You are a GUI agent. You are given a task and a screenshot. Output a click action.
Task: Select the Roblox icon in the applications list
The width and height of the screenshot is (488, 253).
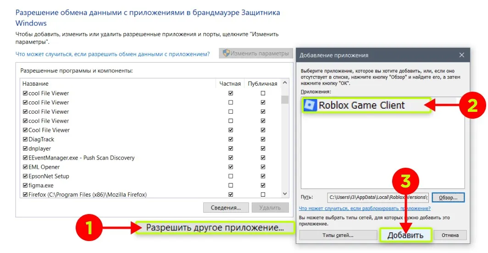point(310,105)
